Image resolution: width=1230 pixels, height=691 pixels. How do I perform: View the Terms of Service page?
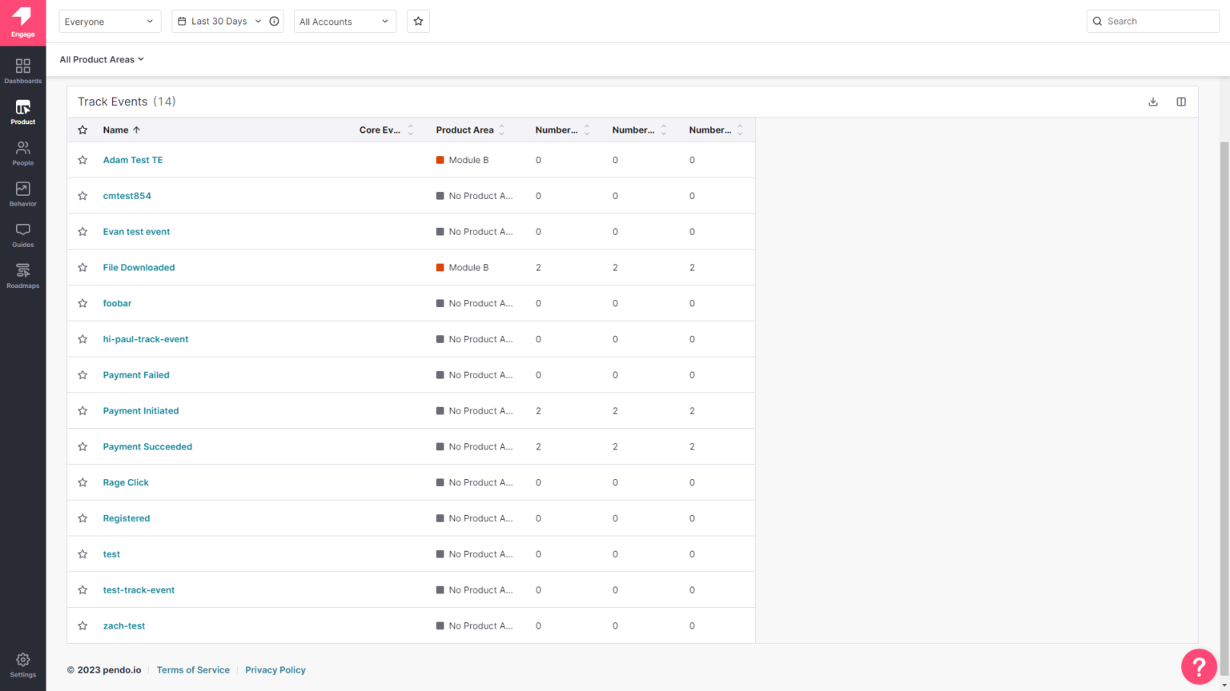pyautogui.click(x=193, y=669)
